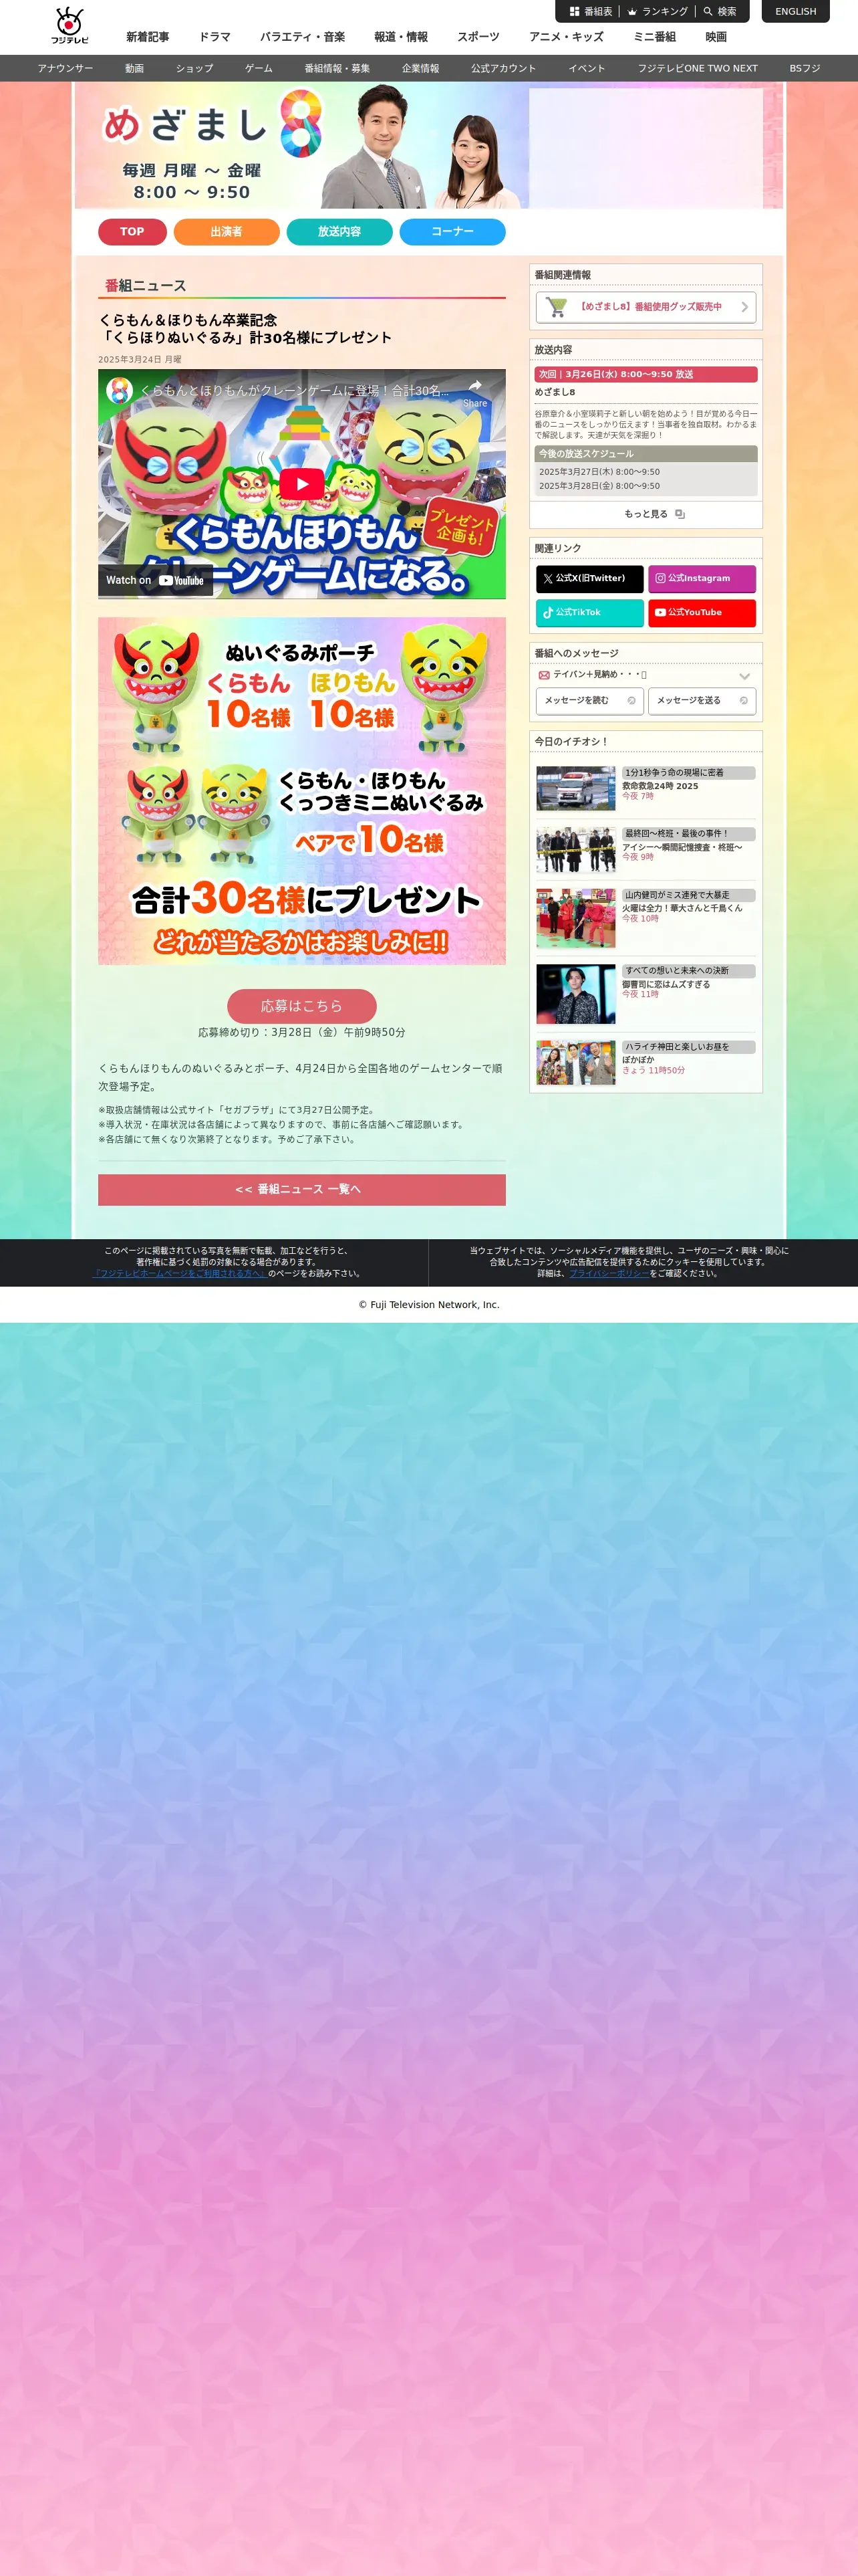Open the 新着記事 menu
The width and height of the screenshot is (858, 2576).
click(x=147, y=37)
